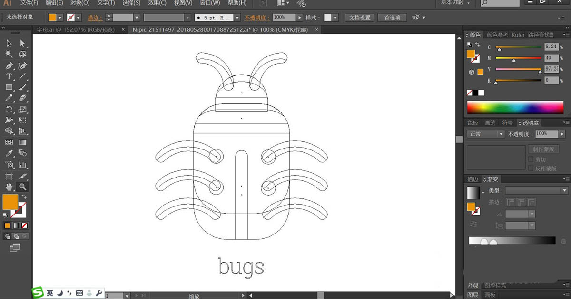The width and height of the screenshot is (571, 299).
Task: Select the Paintbrush tool
Action: pos(22,87)
